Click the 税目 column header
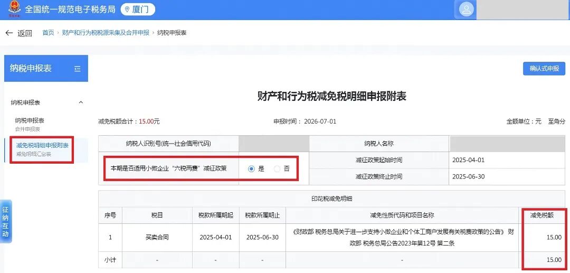This screenshot has height=273, width=570. [x=157, y=215]
